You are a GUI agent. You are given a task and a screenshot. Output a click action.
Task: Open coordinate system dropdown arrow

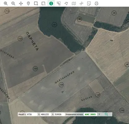coord(99,114)
